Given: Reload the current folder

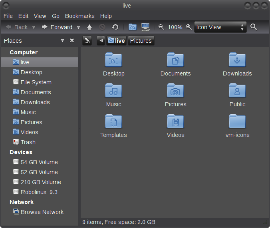Looking at the screenshot, I should [115, 27].
